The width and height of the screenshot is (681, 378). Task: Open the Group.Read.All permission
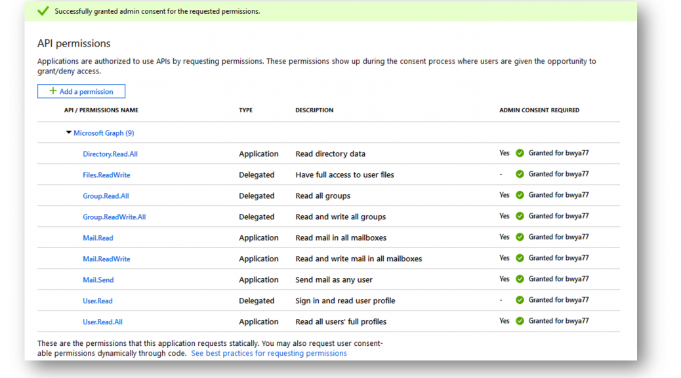point(106,196)
